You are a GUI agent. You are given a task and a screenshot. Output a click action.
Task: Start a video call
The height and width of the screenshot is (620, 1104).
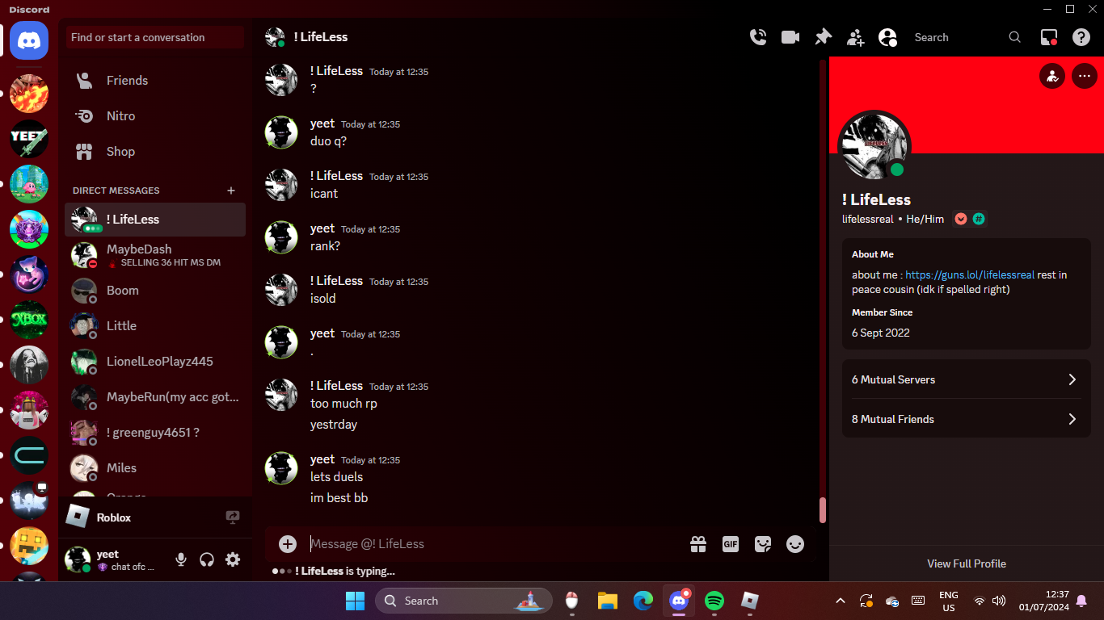(790, 37)
